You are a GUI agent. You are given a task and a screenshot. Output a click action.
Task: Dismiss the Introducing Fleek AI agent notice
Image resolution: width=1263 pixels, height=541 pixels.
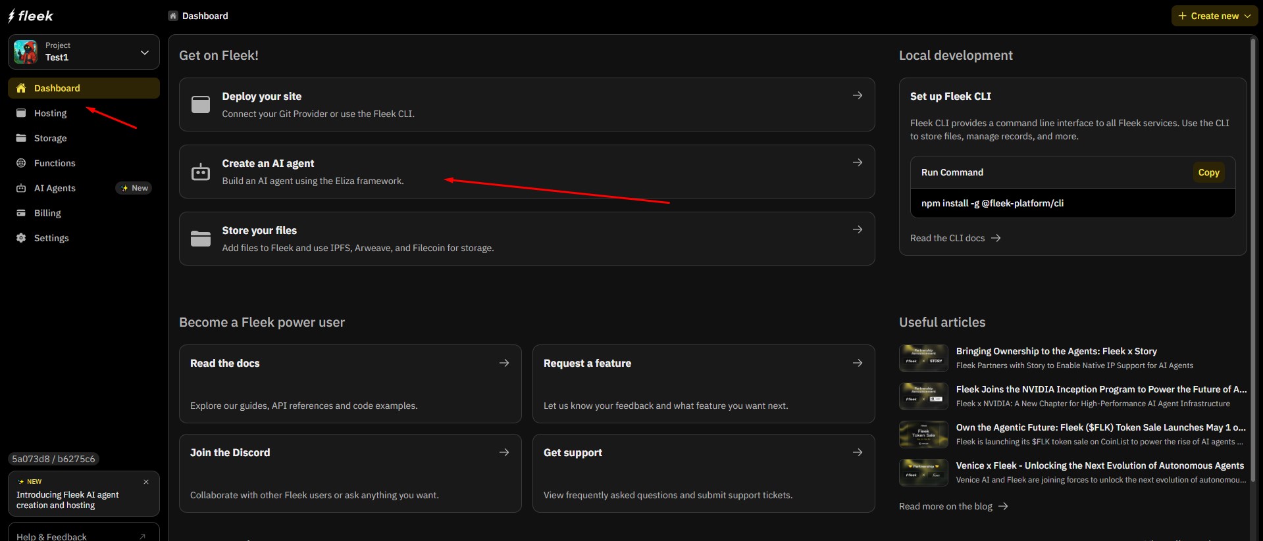tap(146, 482)
